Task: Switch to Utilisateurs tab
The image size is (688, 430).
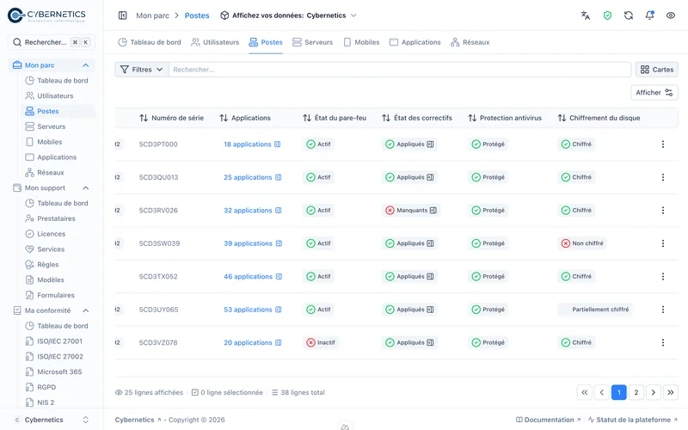Action: pyautogui.click(x=215, y=42)
